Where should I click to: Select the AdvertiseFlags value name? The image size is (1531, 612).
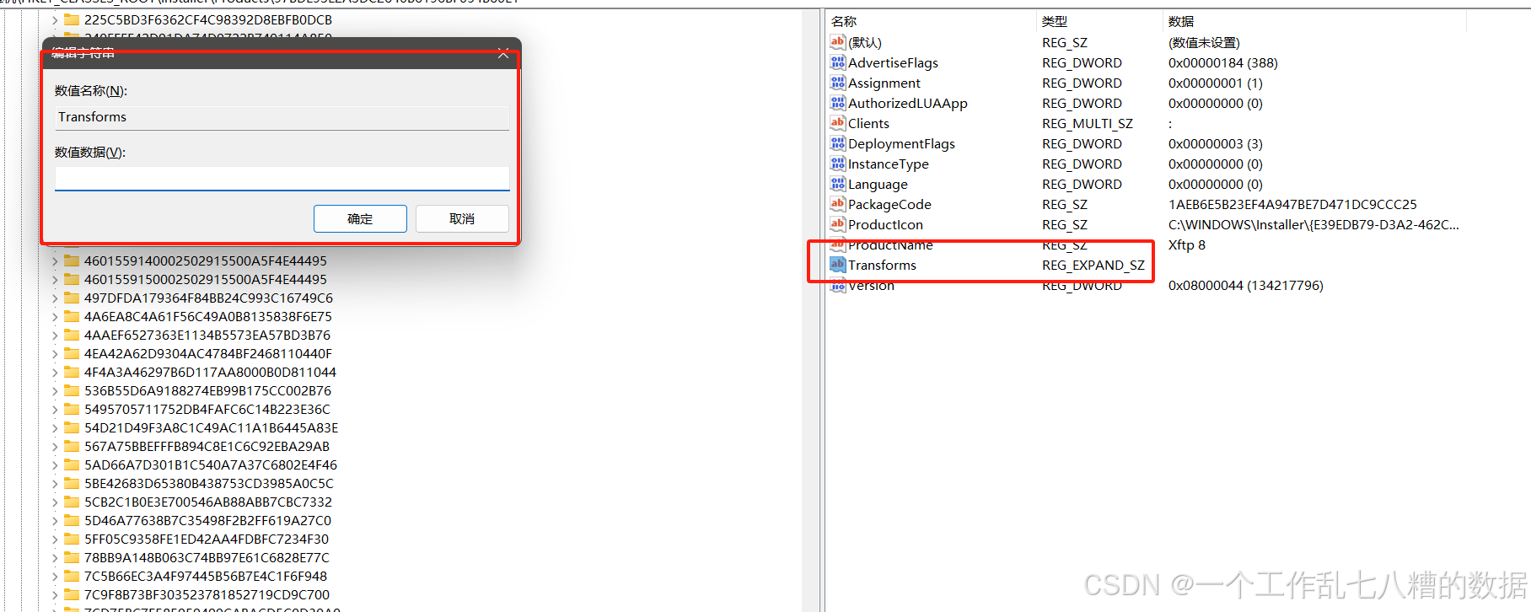tap(893, 62)
